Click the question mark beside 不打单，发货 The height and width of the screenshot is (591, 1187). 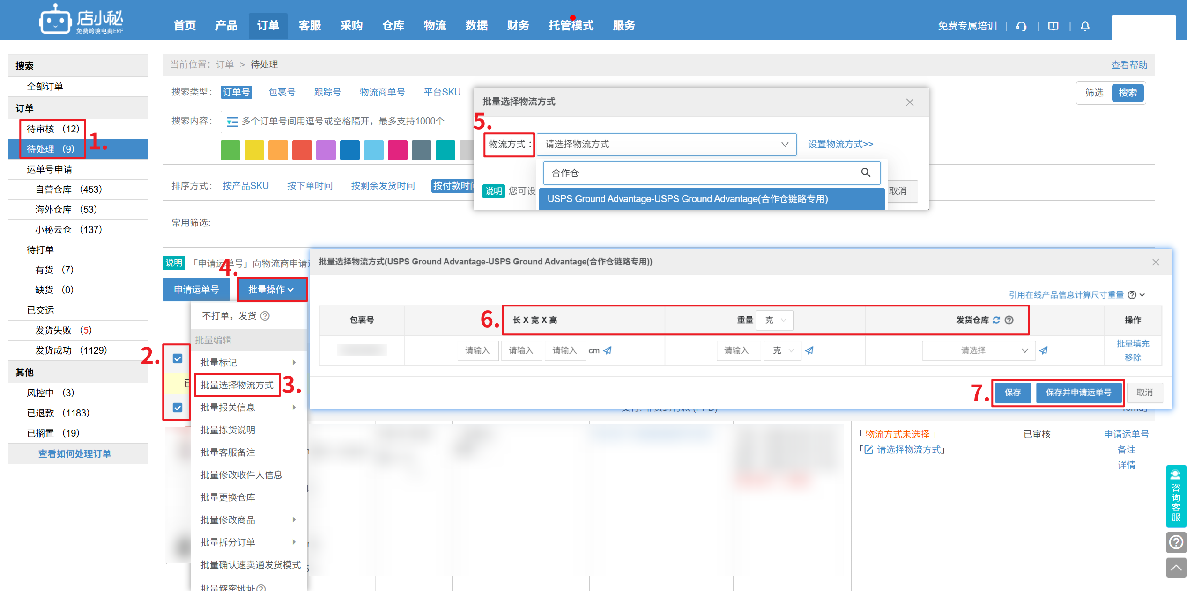coord(265,316)
